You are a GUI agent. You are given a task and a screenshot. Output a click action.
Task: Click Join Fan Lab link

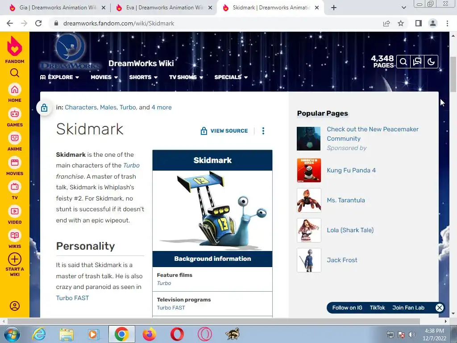(x=408, y=308)
